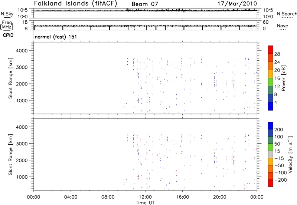Select the 'Nave' legend label
The height and width of the screenshot is (205, 297).
click(x=283, y=26)
